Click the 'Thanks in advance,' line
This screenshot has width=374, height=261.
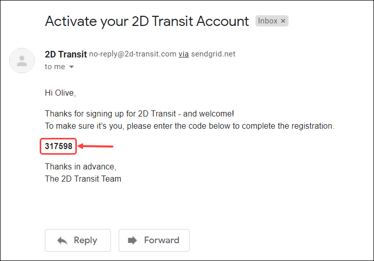(x=80, y=166)
